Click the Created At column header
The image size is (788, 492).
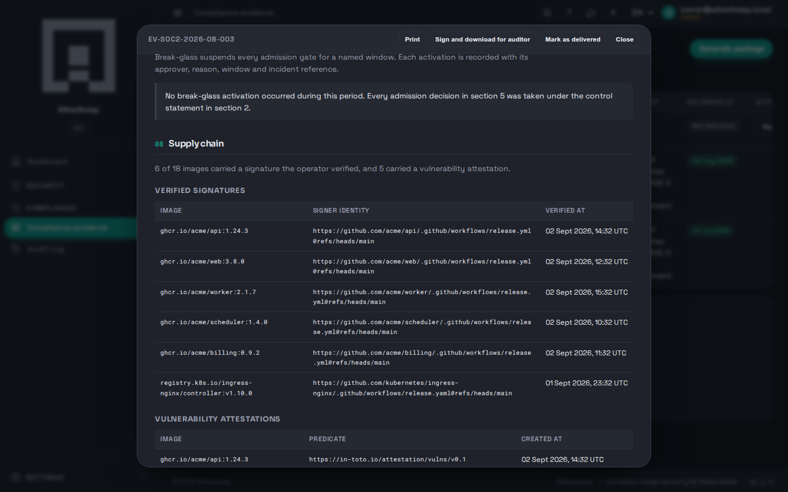[x=542, y=439]
